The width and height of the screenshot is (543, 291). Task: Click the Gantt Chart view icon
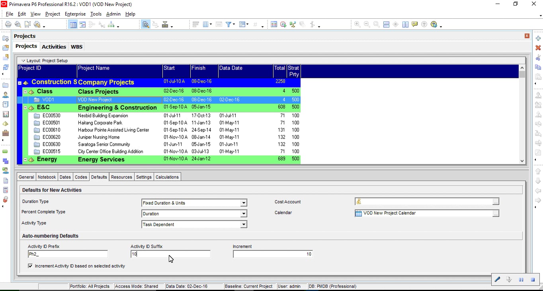pyautogui.click(x=82, y=24)
